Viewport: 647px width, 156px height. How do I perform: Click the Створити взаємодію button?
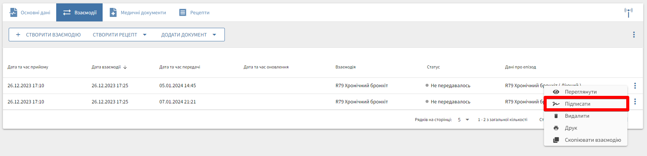pos(48,35)
